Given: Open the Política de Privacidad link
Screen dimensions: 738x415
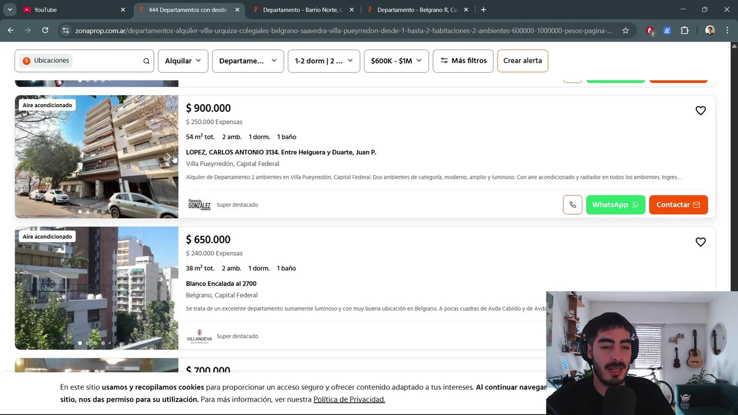Looking at the screenshot, I should pyautogui.click(x=349, y=399).
